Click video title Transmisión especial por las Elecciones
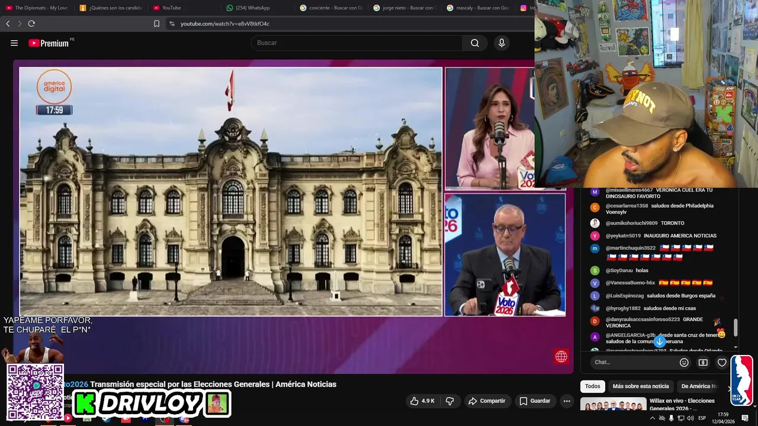758x426 pixels. click(x=213, y=384)
